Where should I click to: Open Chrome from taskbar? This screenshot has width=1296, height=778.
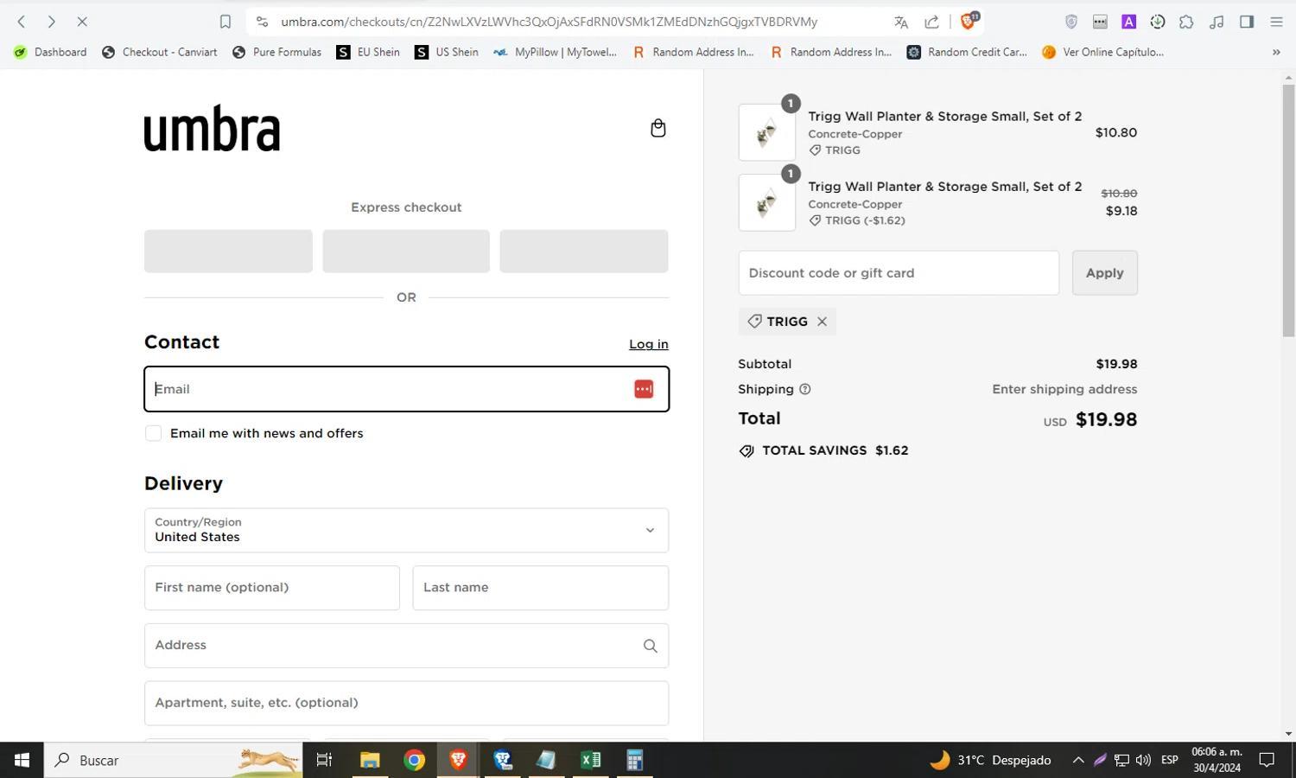tap(415, 760)
